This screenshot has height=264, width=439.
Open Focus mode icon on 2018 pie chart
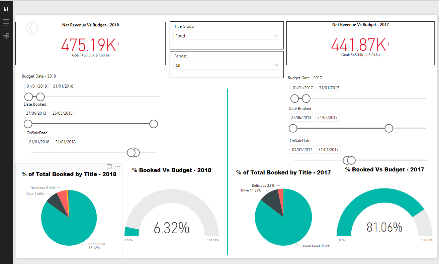[109, 166]
